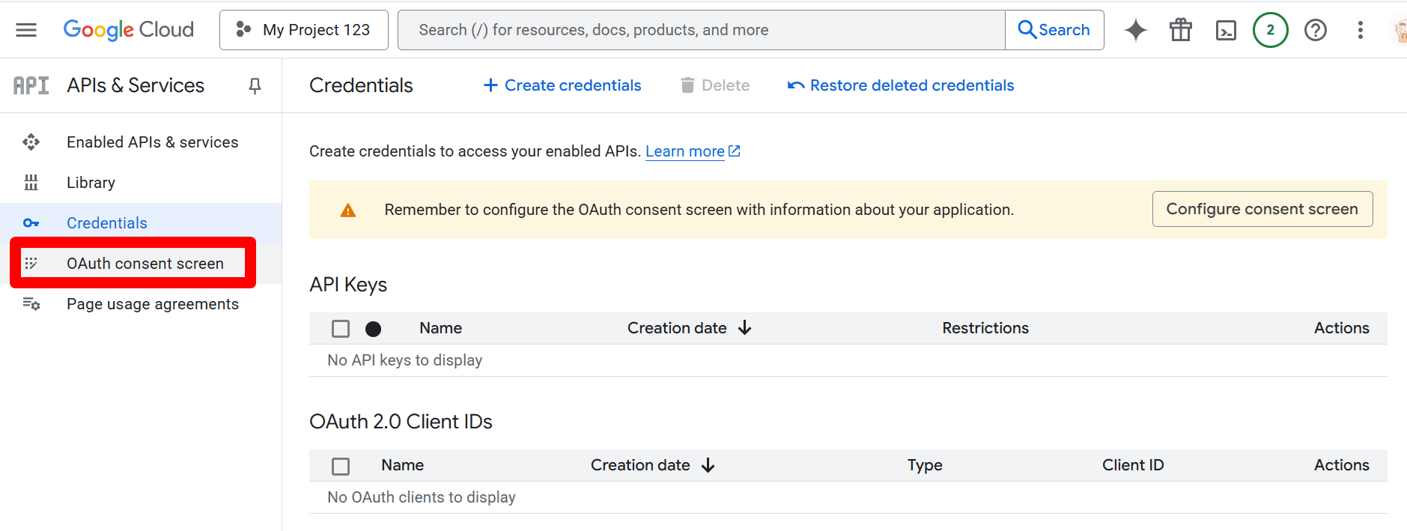Click the Client ID column header
Screen dimensions: 1407x531
[x=1133, y=465]
